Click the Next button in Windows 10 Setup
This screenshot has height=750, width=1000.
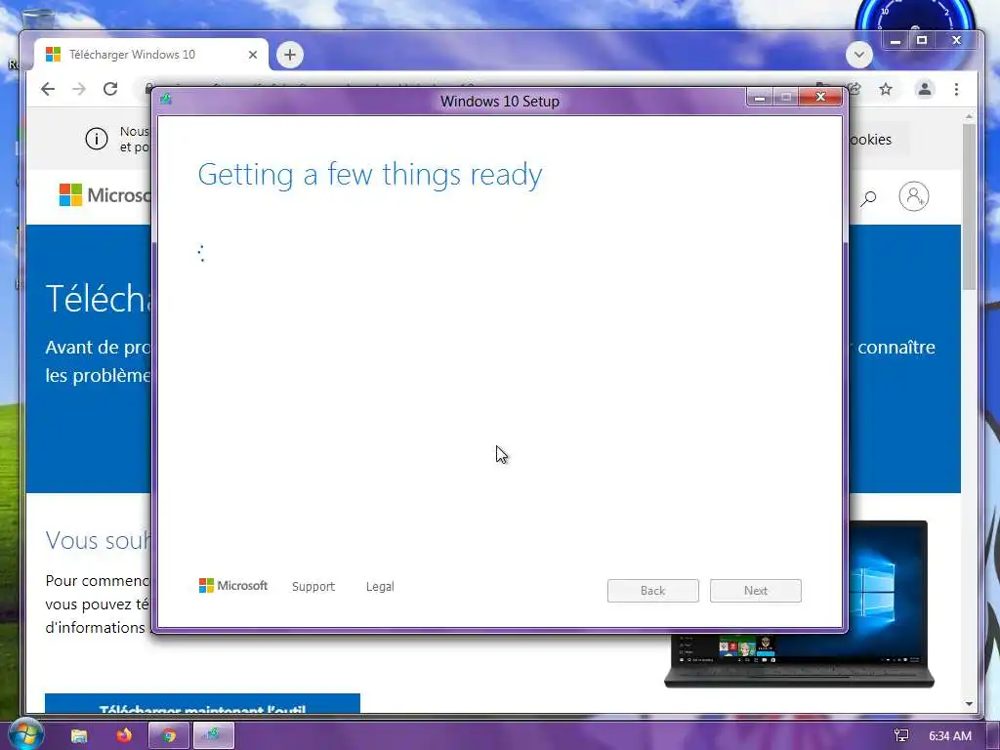pos(755,591)
